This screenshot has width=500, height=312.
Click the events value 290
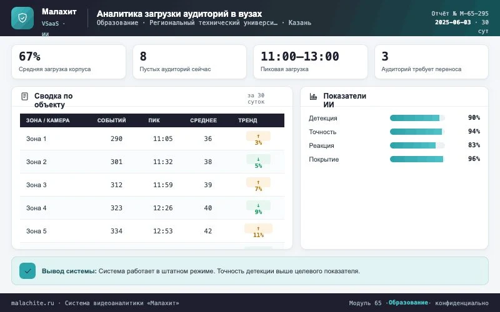(116, 139)
